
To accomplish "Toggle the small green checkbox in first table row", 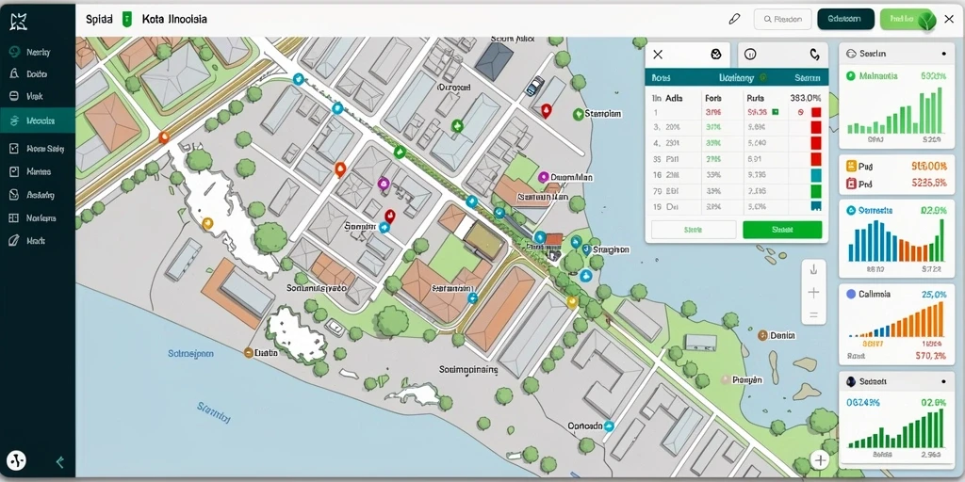I will tap(776, 113).
